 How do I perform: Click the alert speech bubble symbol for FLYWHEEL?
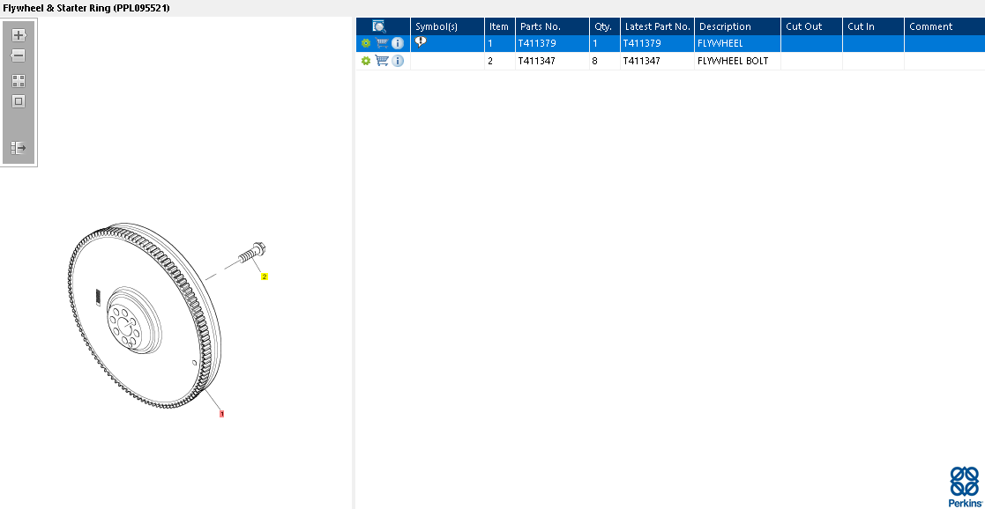(421, 42)
